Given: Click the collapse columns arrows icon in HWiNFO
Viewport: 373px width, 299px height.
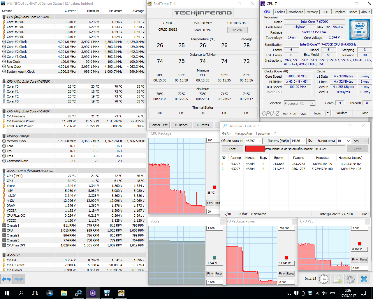Looking at the screenshot, I should (x=19, y=279).
